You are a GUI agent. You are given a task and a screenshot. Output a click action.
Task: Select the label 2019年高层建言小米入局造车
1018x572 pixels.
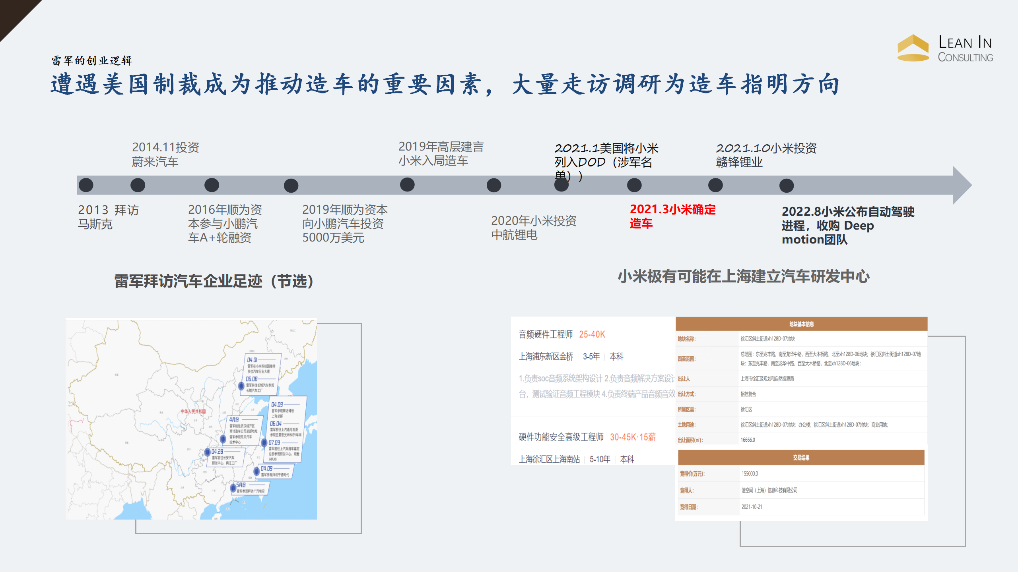click(441, 154)
